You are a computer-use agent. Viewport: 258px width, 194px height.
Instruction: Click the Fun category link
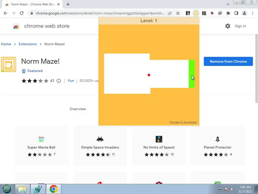point(71,81)
